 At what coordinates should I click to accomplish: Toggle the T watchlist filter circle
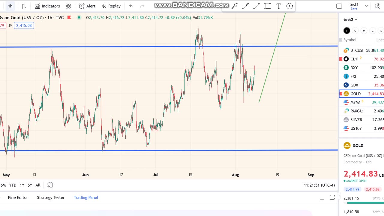click(347, 31)
